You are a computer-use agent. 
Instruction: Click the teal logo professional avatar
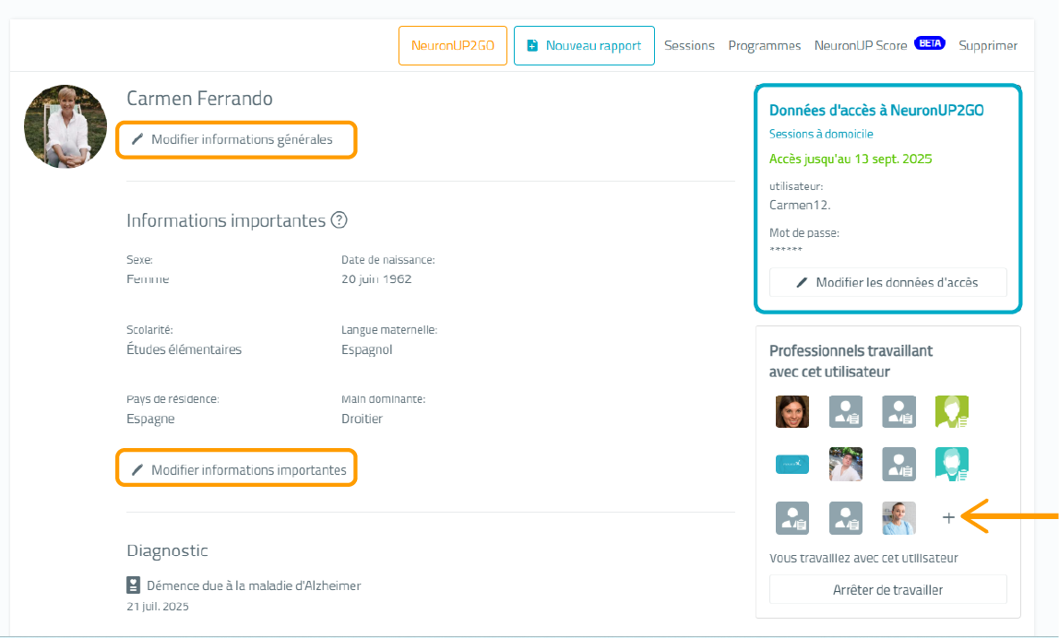pos(792,465)
